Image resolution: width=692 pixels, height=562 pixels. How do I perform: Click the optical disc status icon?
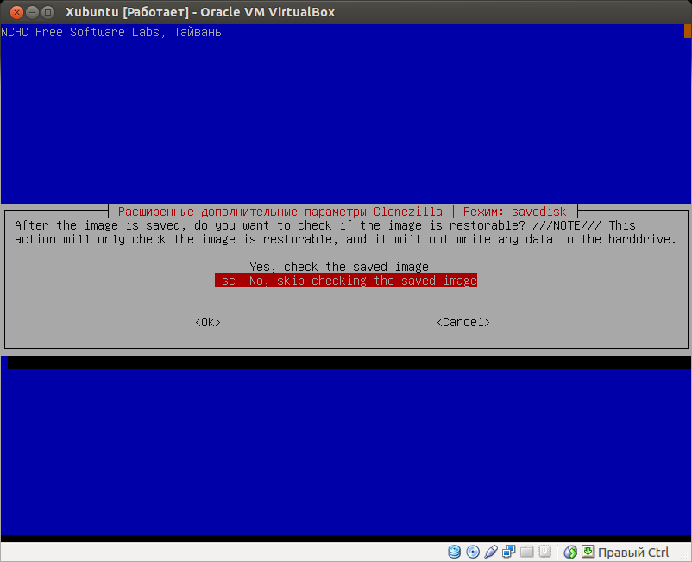pos(473,552)
